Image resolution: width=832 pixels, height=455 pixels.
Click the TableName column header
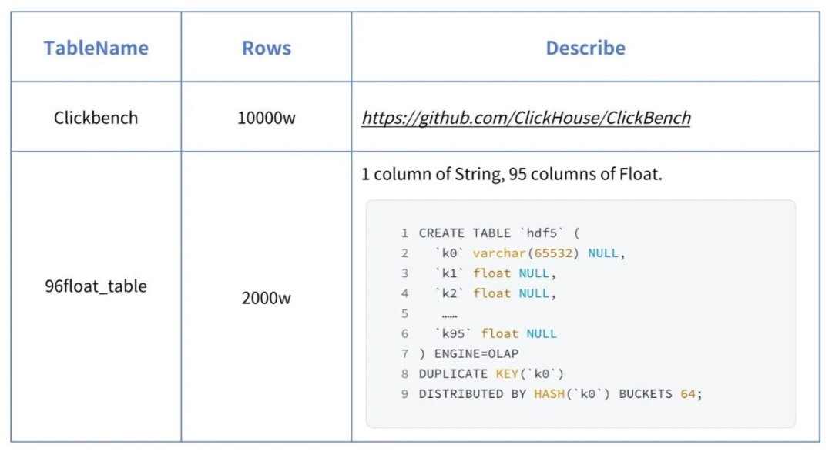click(x=96, y=48)
